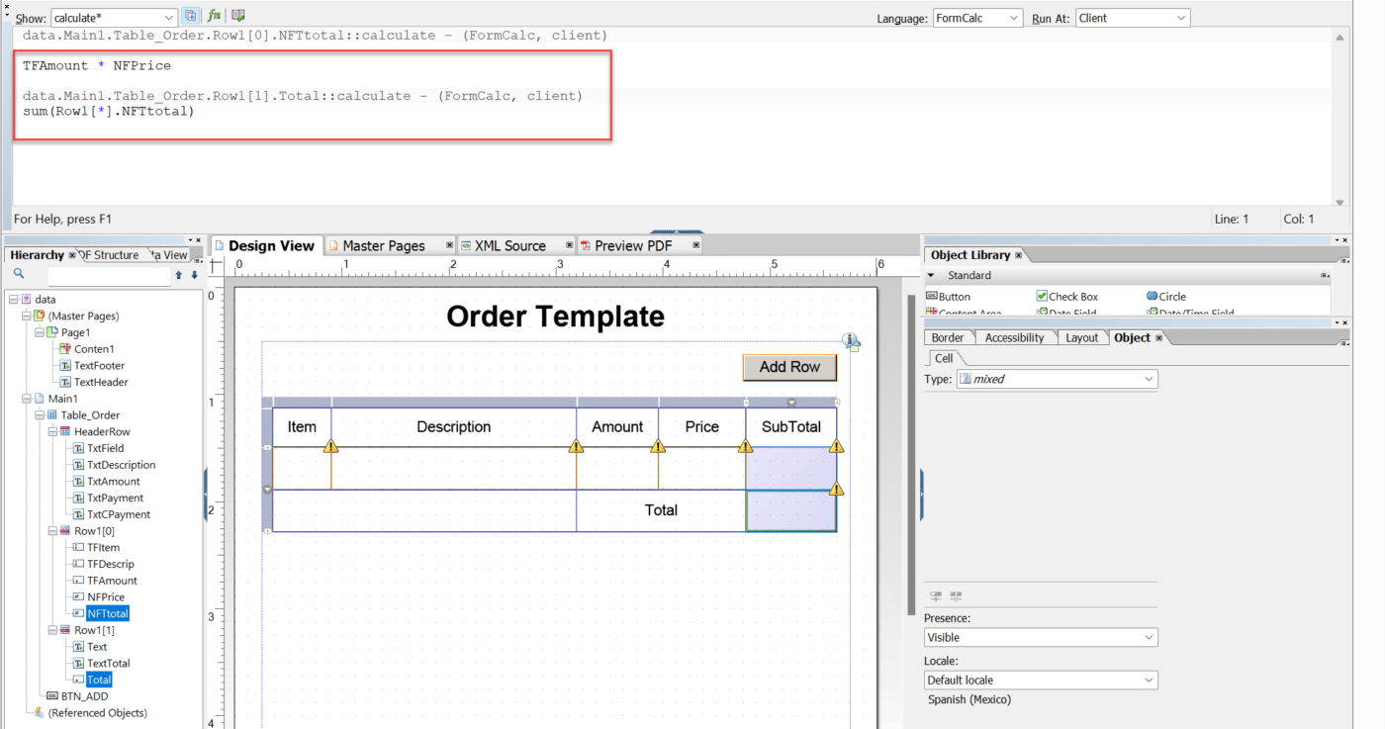Switch to the PDF Structure tab
Screen dimensions: 1385x729
tap(111, 255)
